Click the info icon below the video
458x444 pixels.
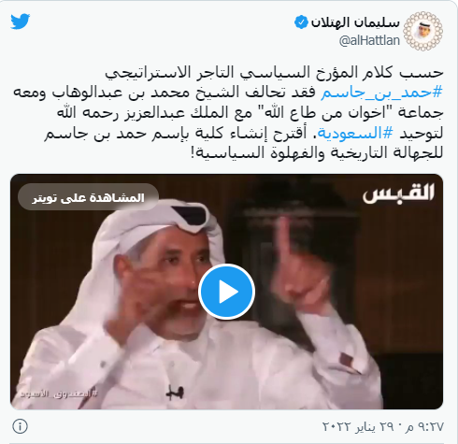pos(21,426)
